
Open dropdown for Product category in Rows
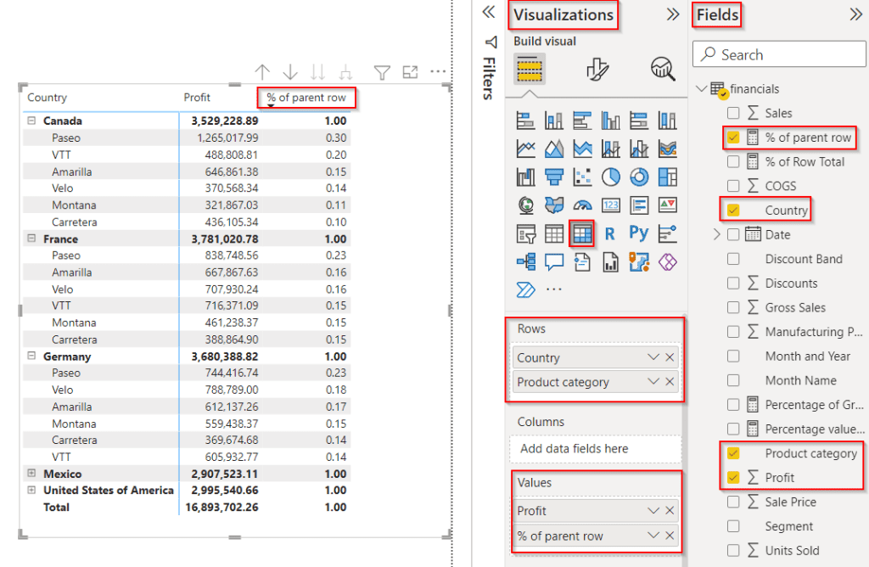(653, 382)
